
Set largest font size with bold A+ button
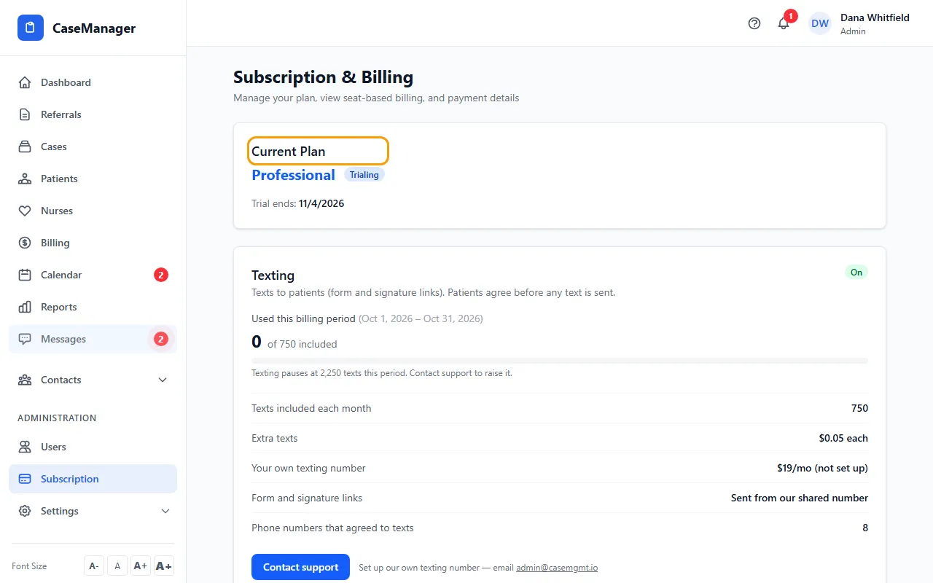(164, 566)
